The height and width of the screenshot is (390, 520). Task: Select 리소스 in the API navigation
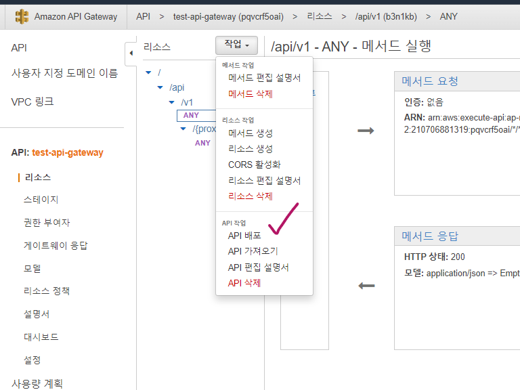(x=38, y=177)
